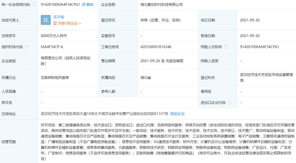Viewport: 296px width, 163px height.
Task: Select the registered address text
Action: [104, 114]
